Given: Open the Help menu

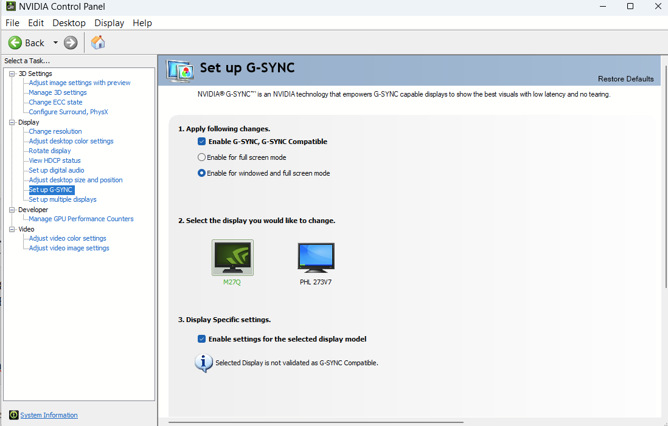Looking at the screenshot, I should (x=142, y=23).
